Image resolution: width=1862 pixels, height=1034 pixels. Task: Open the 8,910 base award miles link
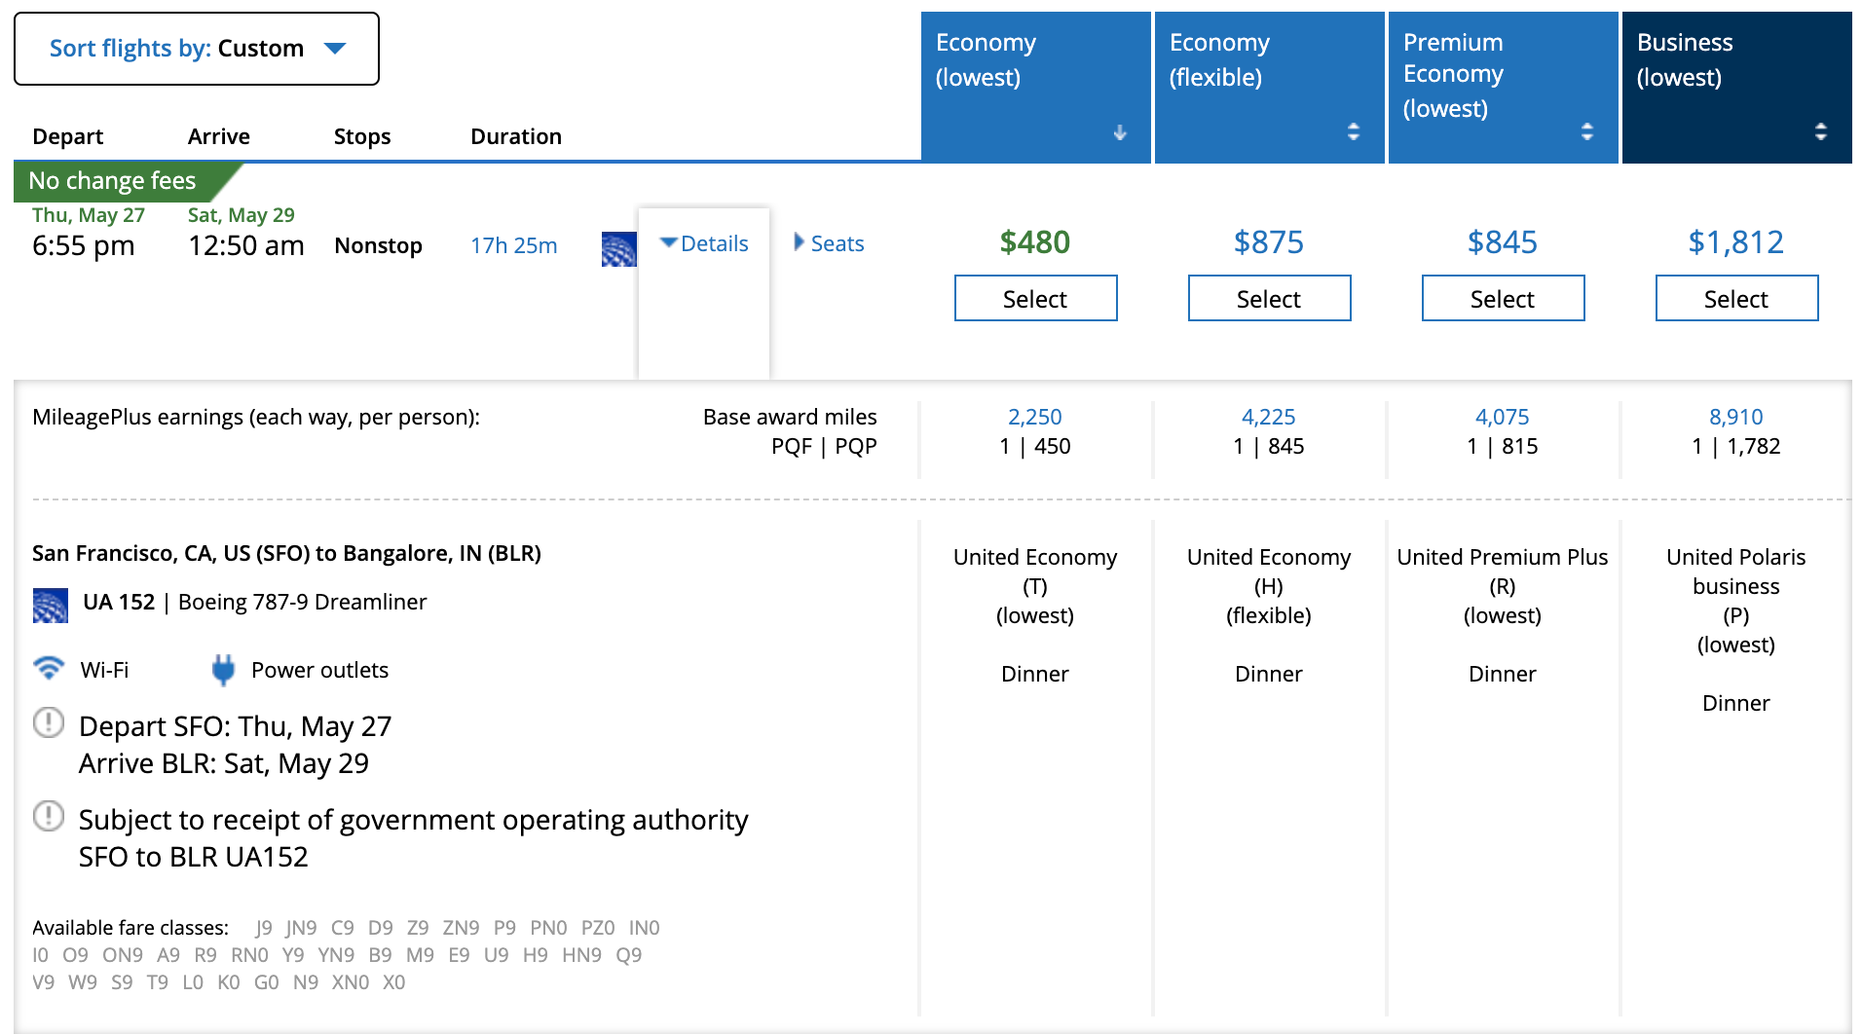1735,417
